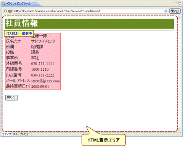Select the 内線番号 label cell
The width and height of the screenshot is (183, 146).
[14, 69]
